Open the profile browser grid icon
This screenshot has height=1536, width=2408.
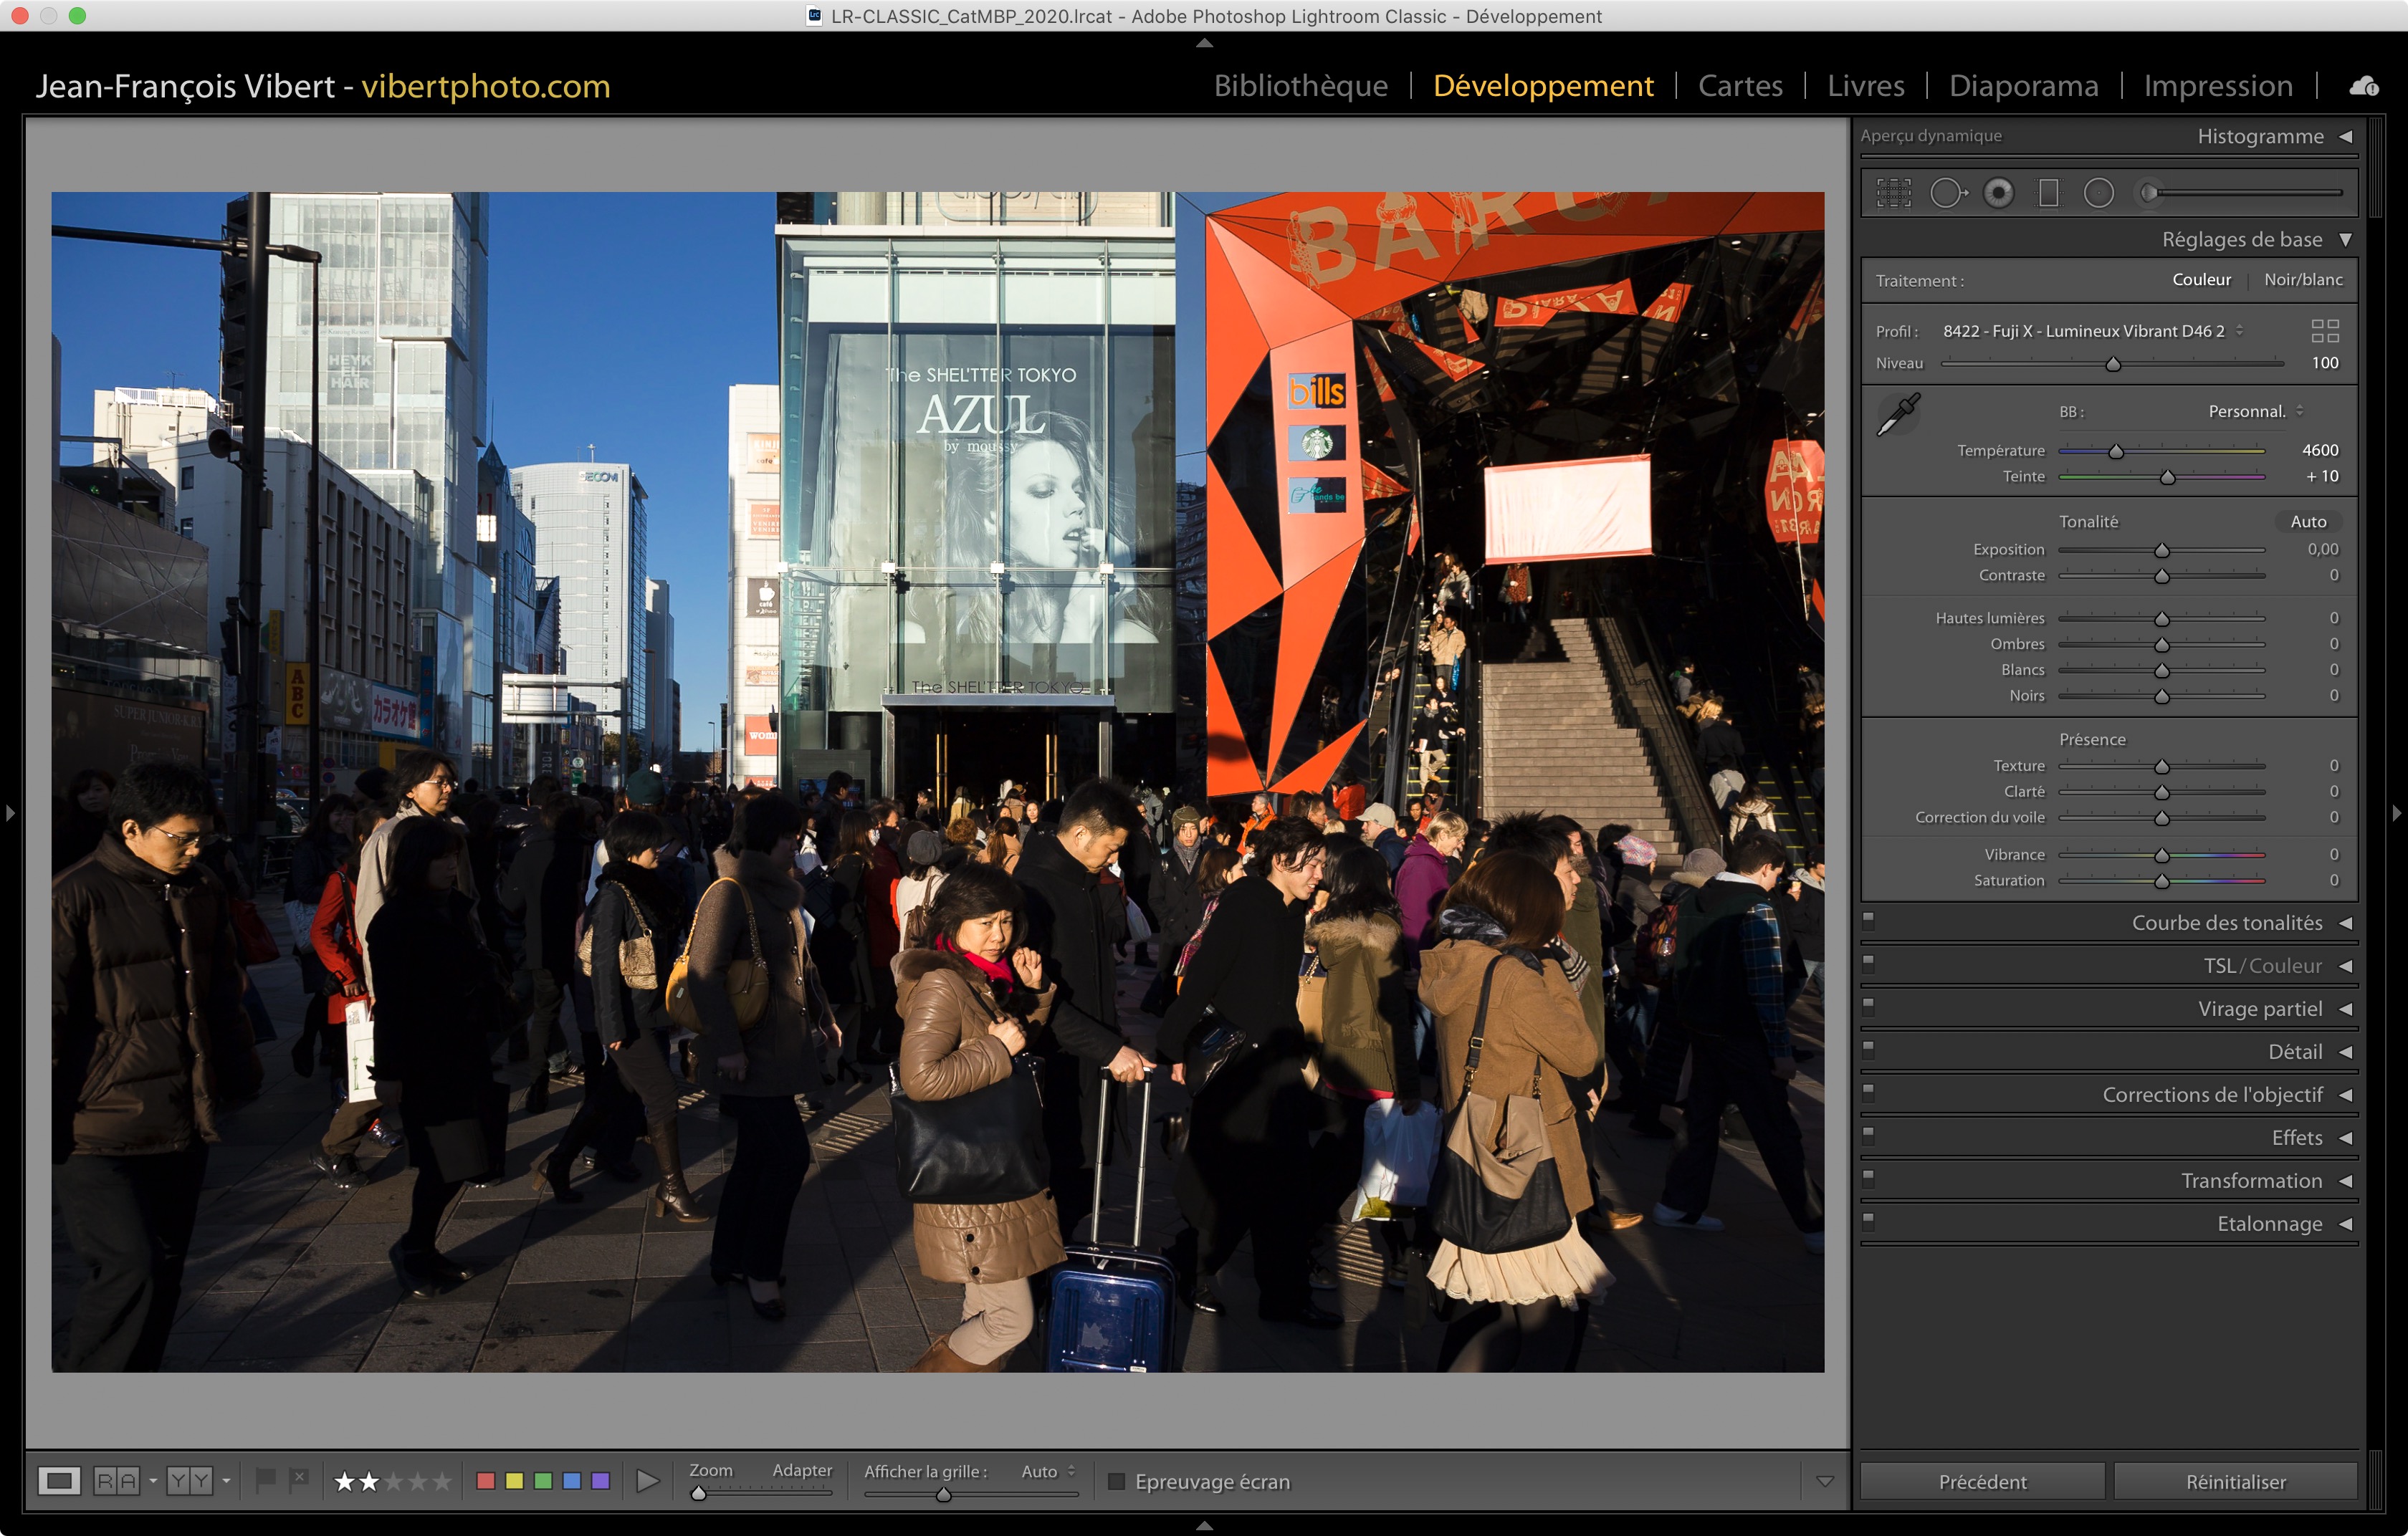2325,331
